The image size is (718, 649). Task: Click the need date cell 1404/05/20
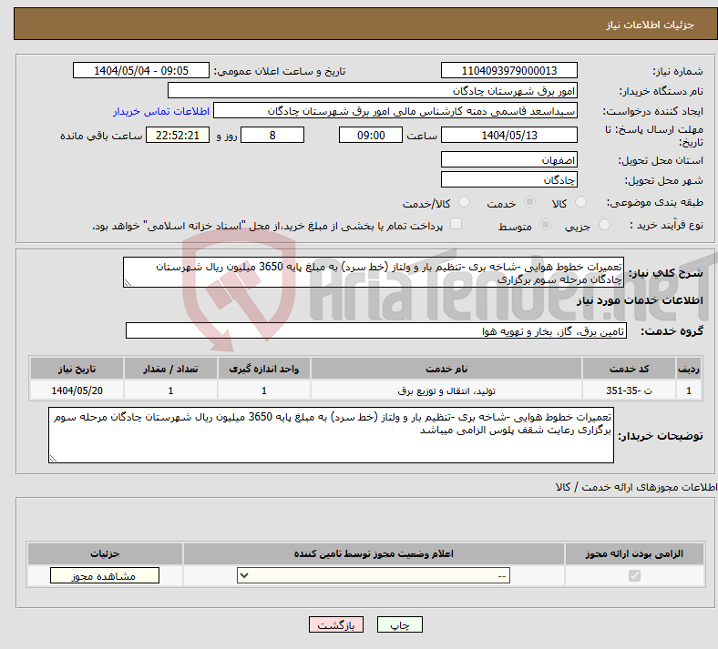(77, 390)
